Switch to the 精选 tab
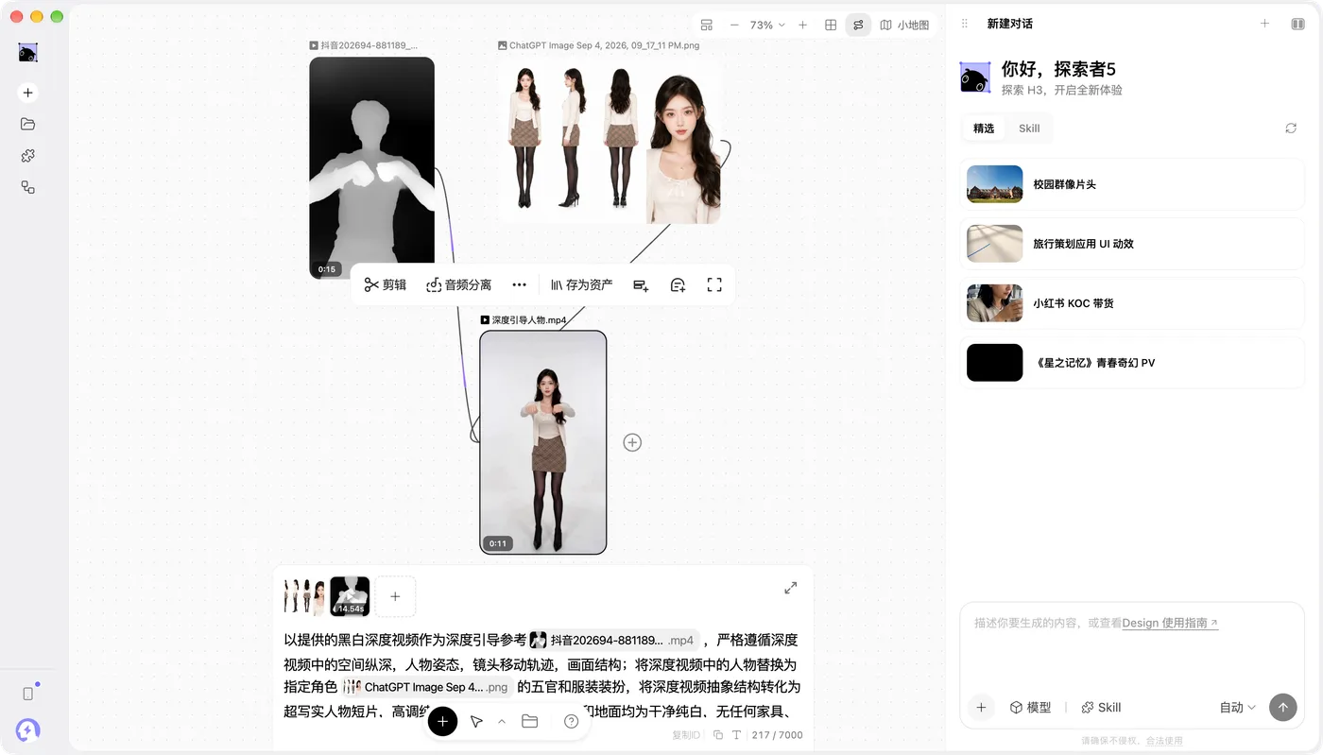The height and width of the screenshot is (755, 1323). [984, 129]
